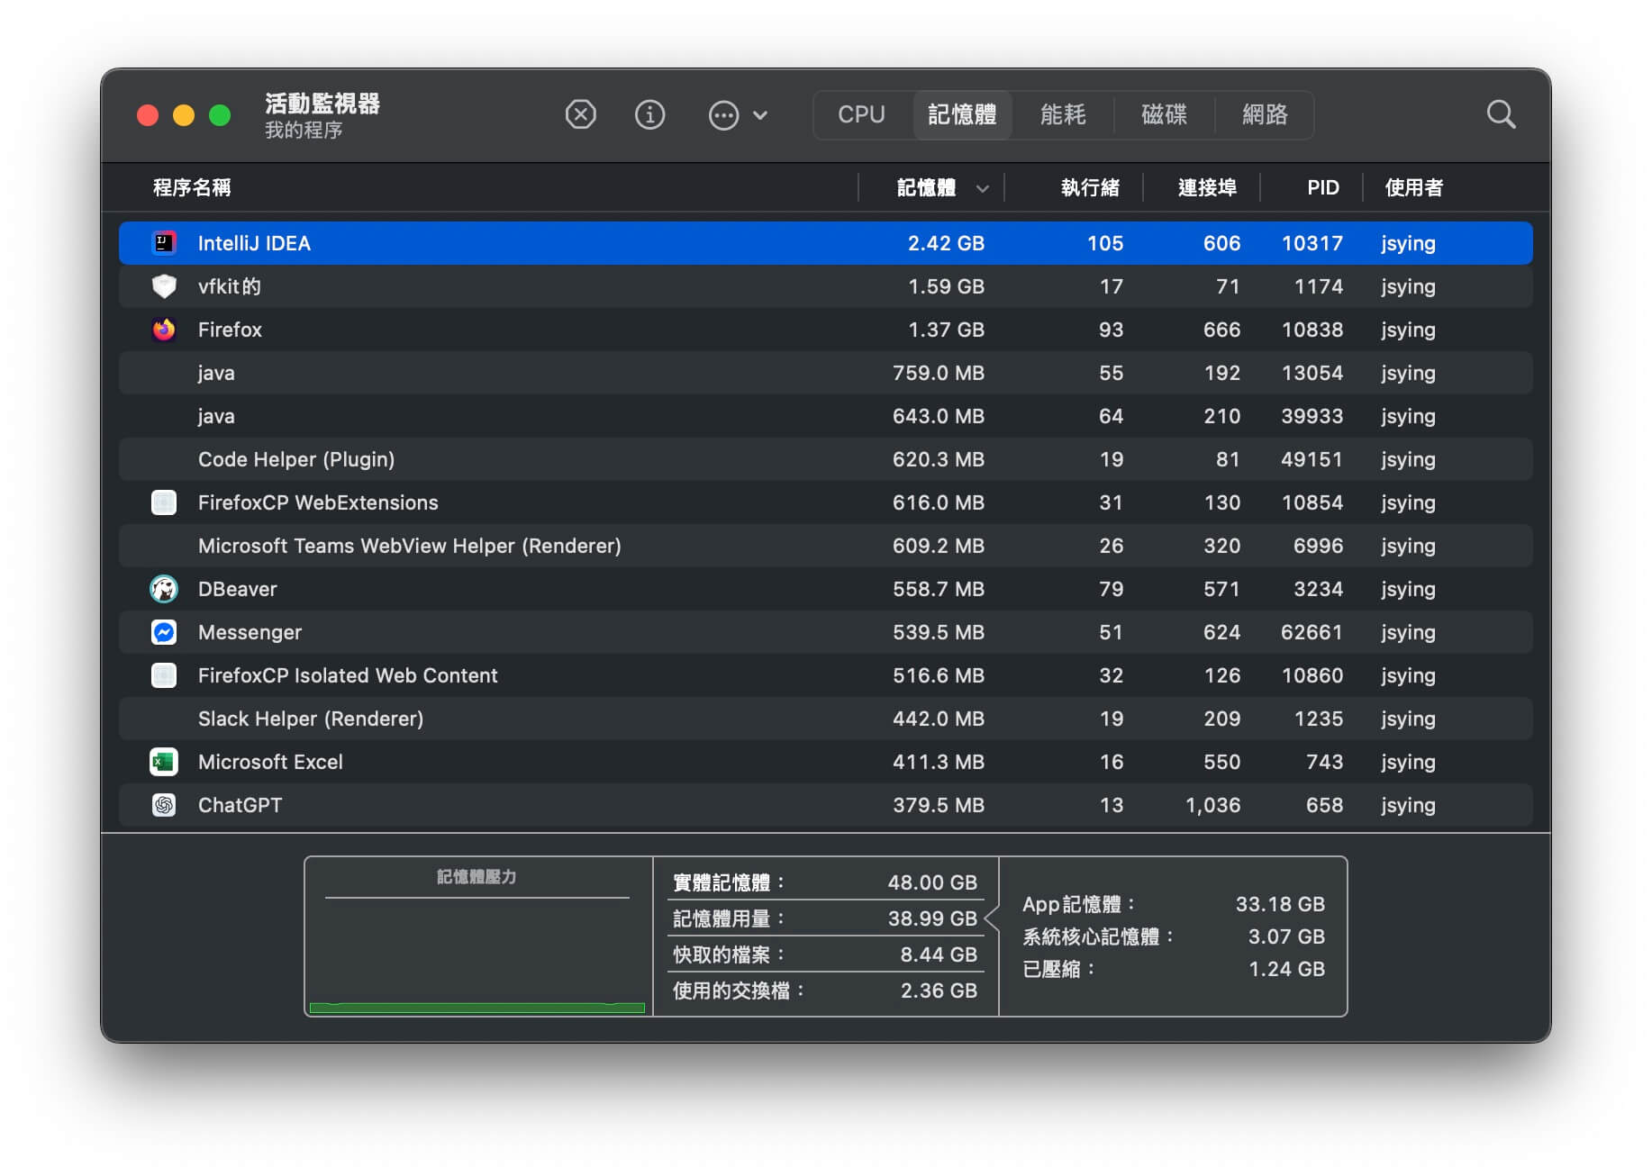
Task: Select the java process using 643.0 MB
Action: (x=216, y=416)
